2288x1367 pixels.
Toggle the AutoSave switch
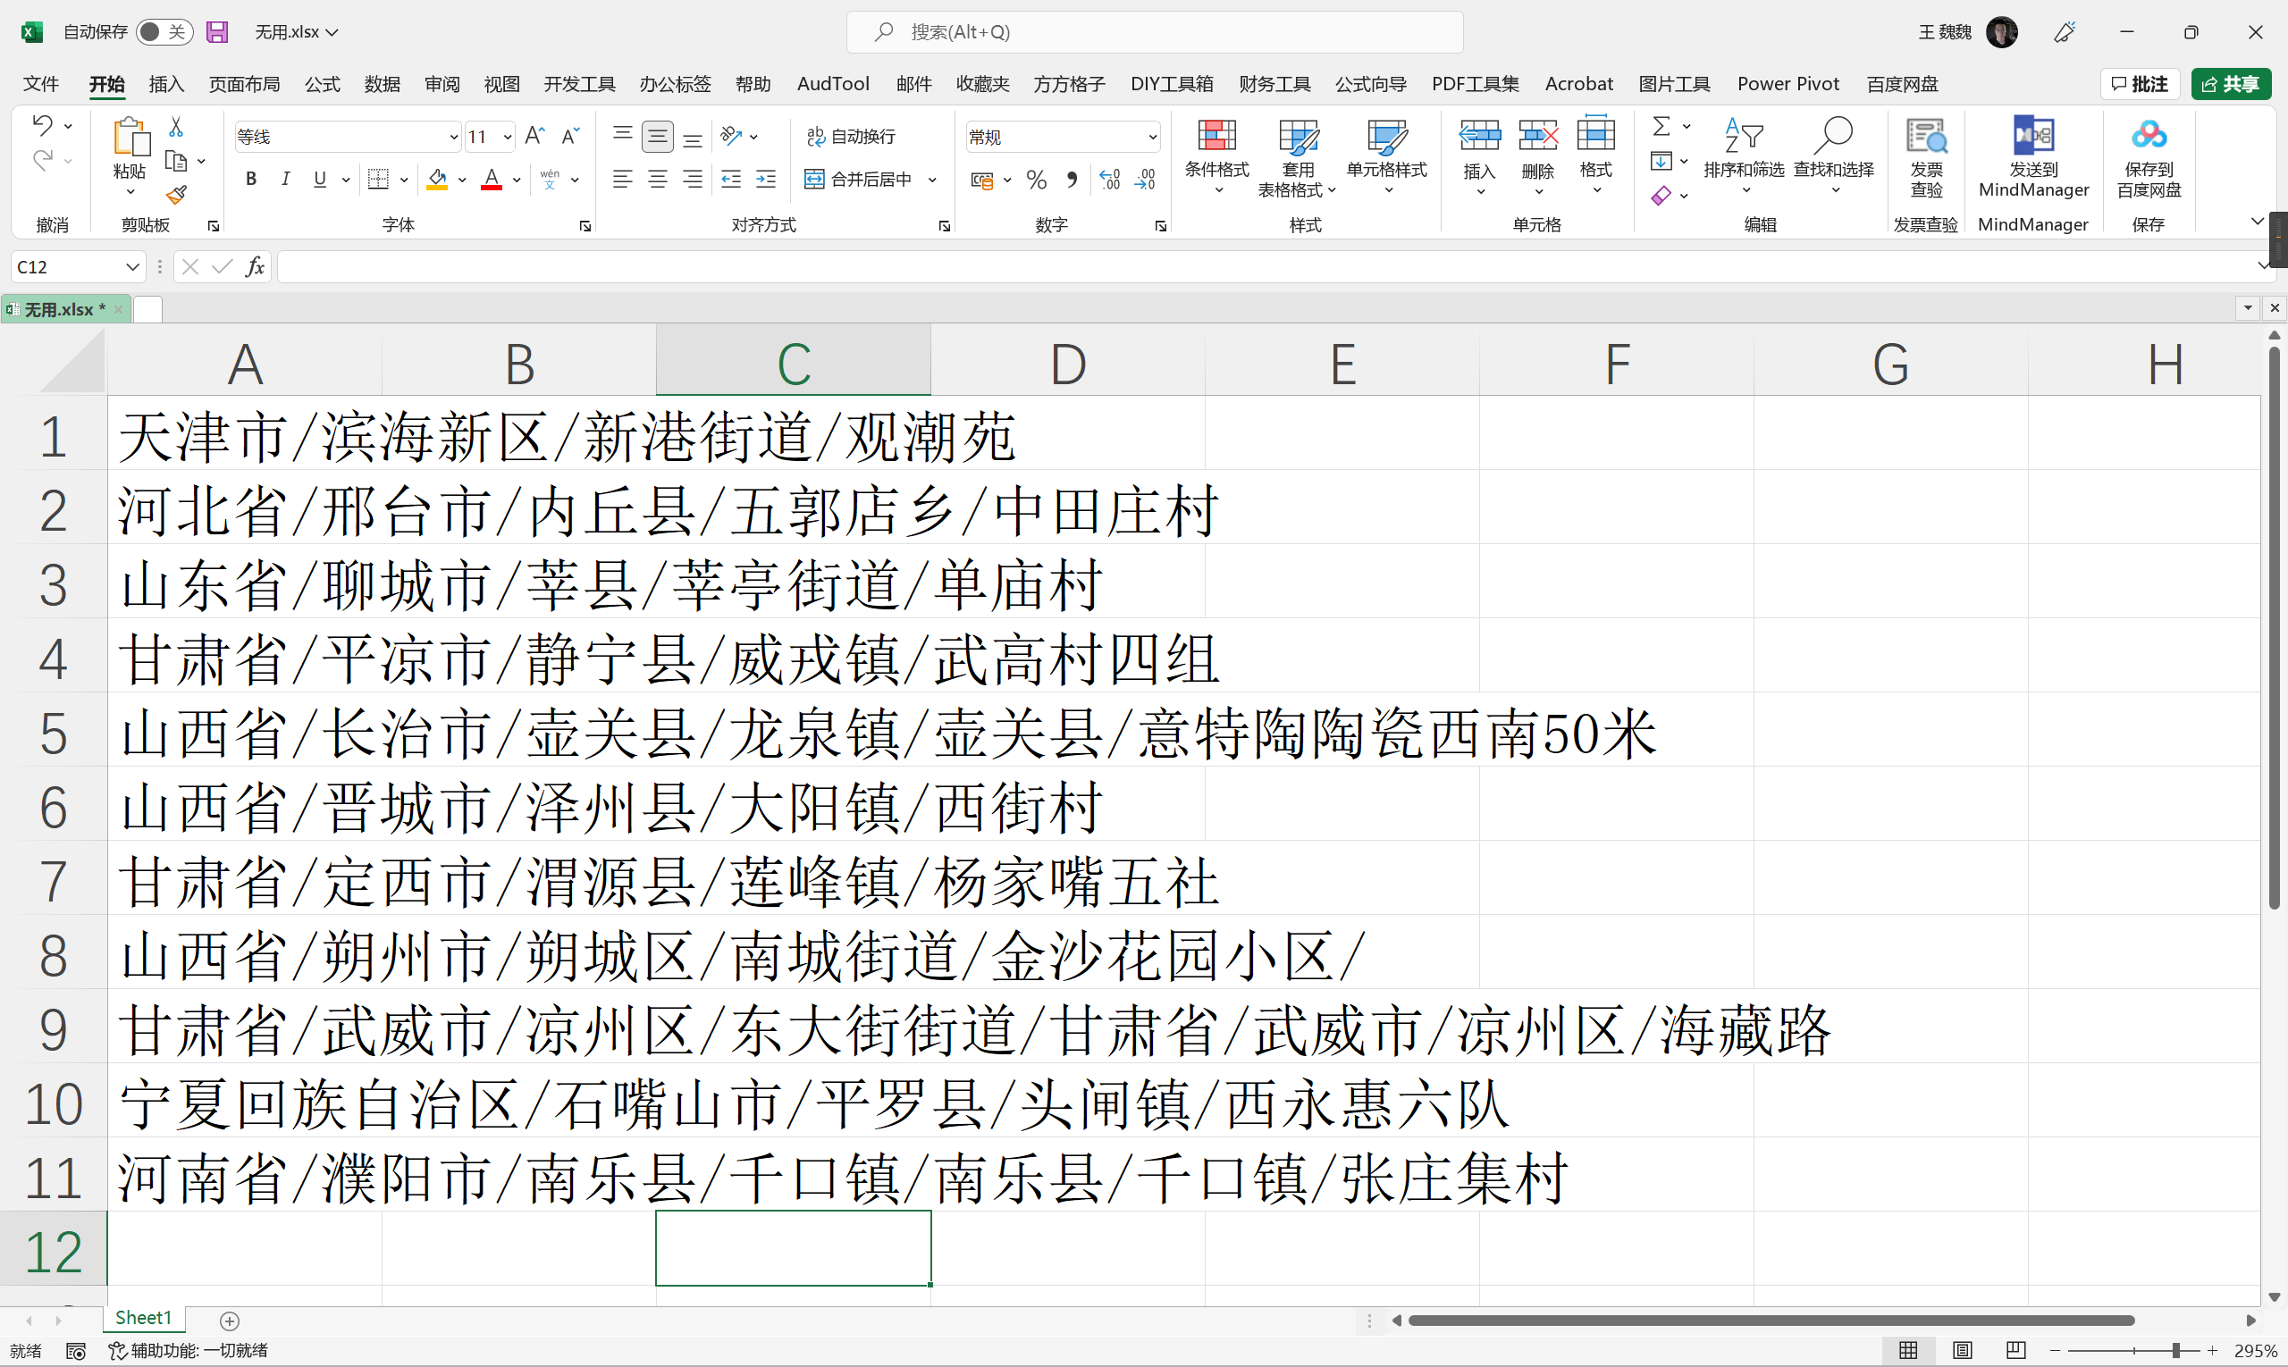point(164,32)
